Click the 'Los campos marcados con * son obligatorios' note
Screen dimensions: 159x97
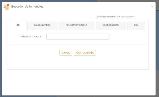coord(115,17)
